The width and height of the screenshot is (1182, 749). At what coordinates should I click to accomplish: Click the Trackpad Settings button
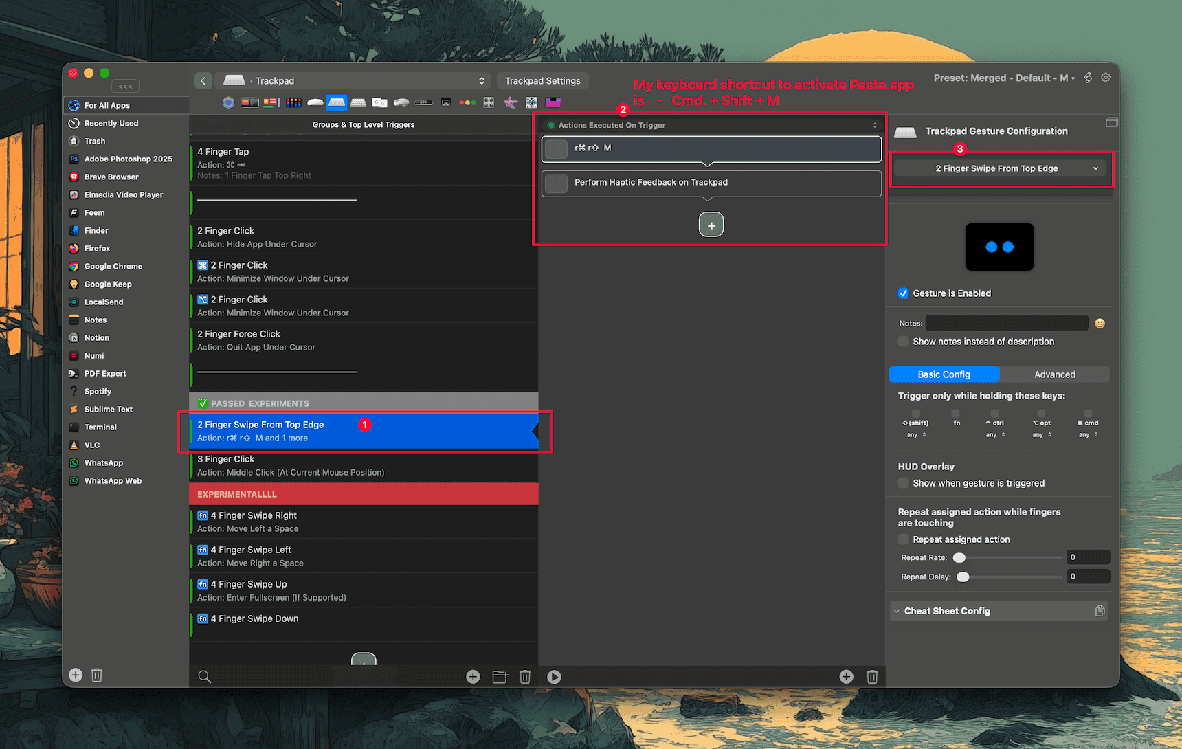tap(543, 80)
